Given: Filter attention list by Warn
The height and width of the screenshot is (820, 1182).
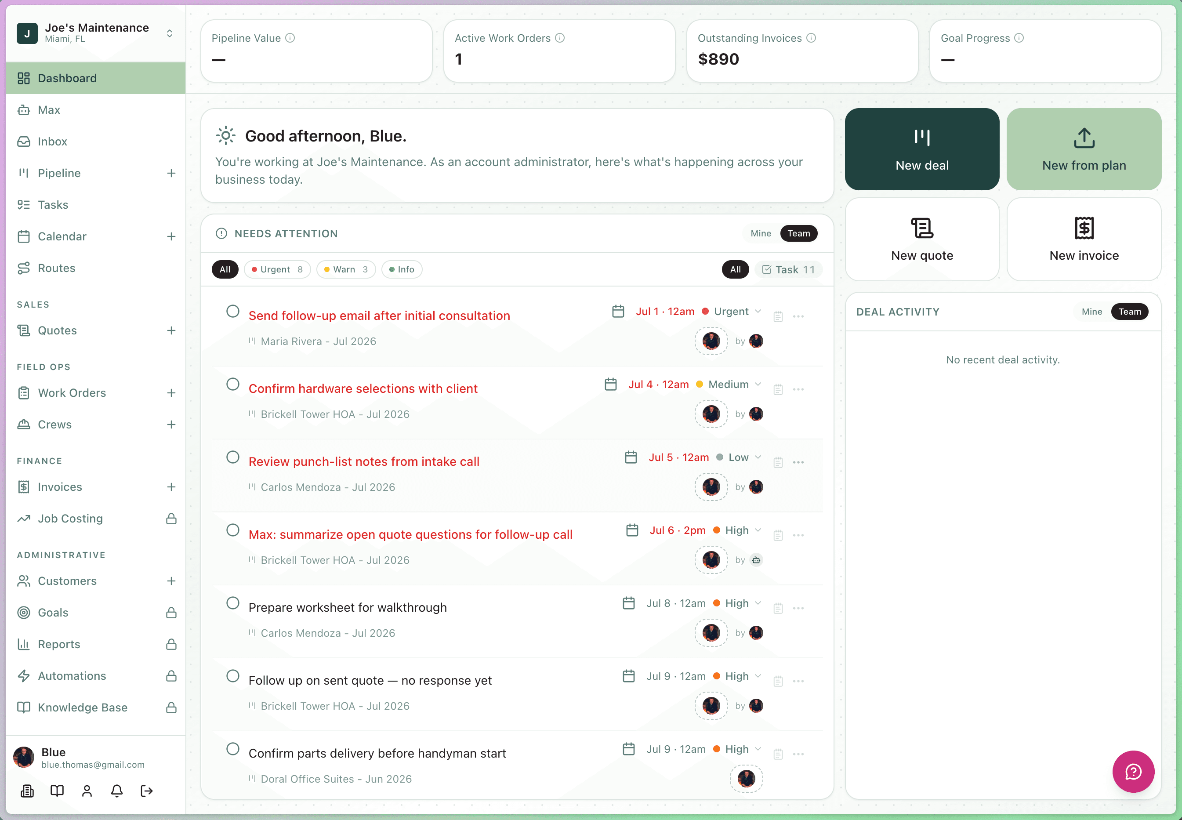Looking at the screenshot, I should point(346,269).
